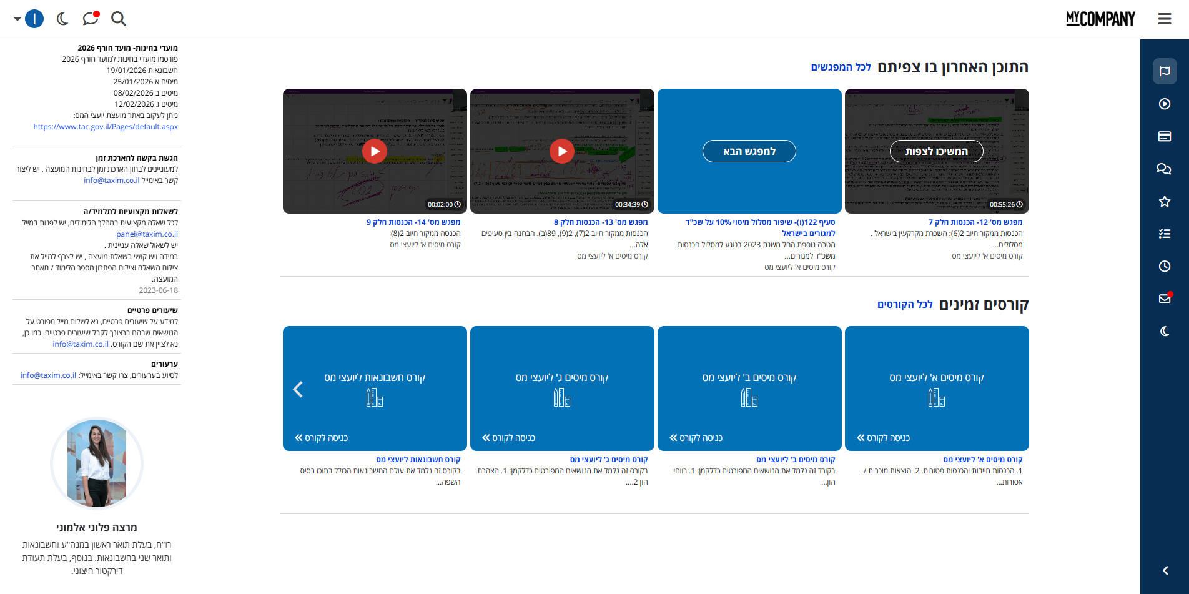Open the clock history icon in sidebar
The image size is (1189, 594).
tap(1164, 266)
